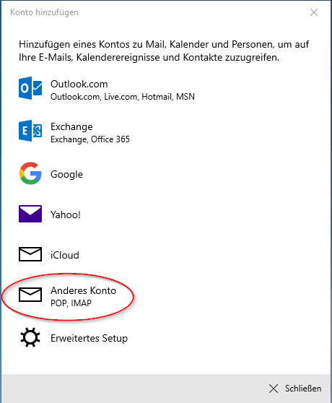
Task: Click the purple Yahoo! envelope icon
Action: (30, 214)
